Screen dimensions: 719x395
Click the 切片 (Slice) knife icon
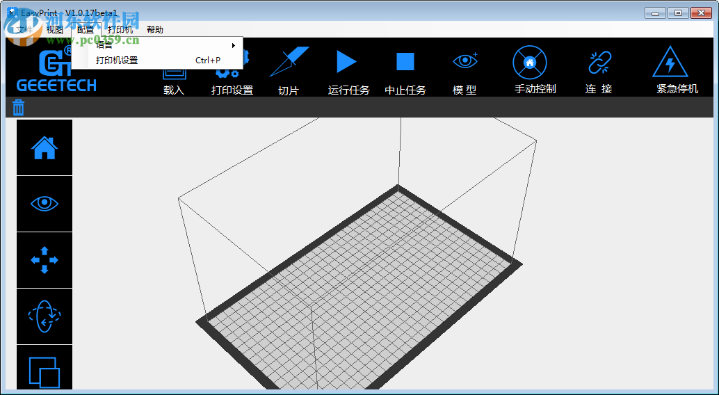tap(289, 62)
